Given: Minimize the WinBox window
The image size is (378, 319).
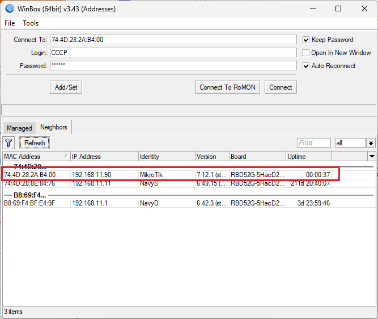Looking at the screenshot, I should click(313, 9).
